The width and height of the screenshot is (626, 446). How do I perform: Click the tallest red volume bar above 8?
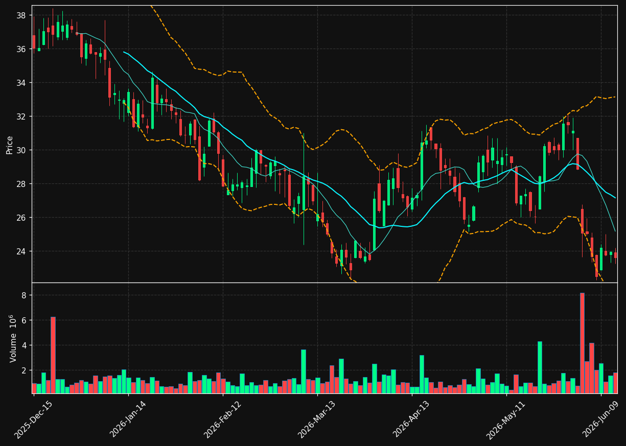tap(582, 343)
